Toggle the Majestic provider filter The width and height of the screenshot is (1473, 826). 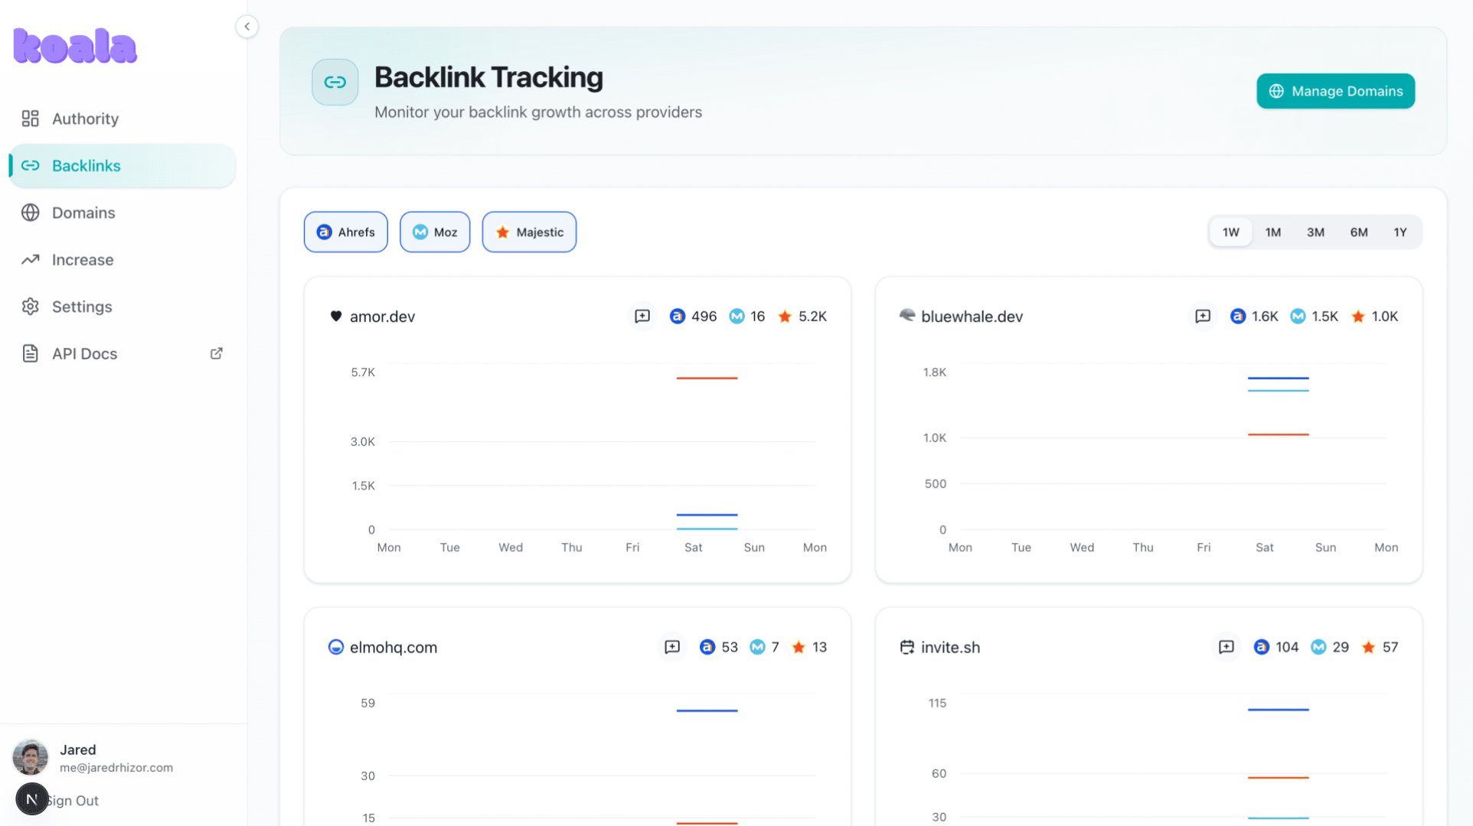pos(529,232)
